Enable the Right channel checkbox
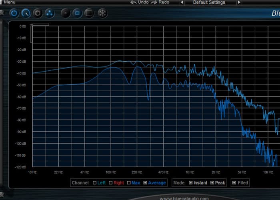280x200 pixels. 111,183
